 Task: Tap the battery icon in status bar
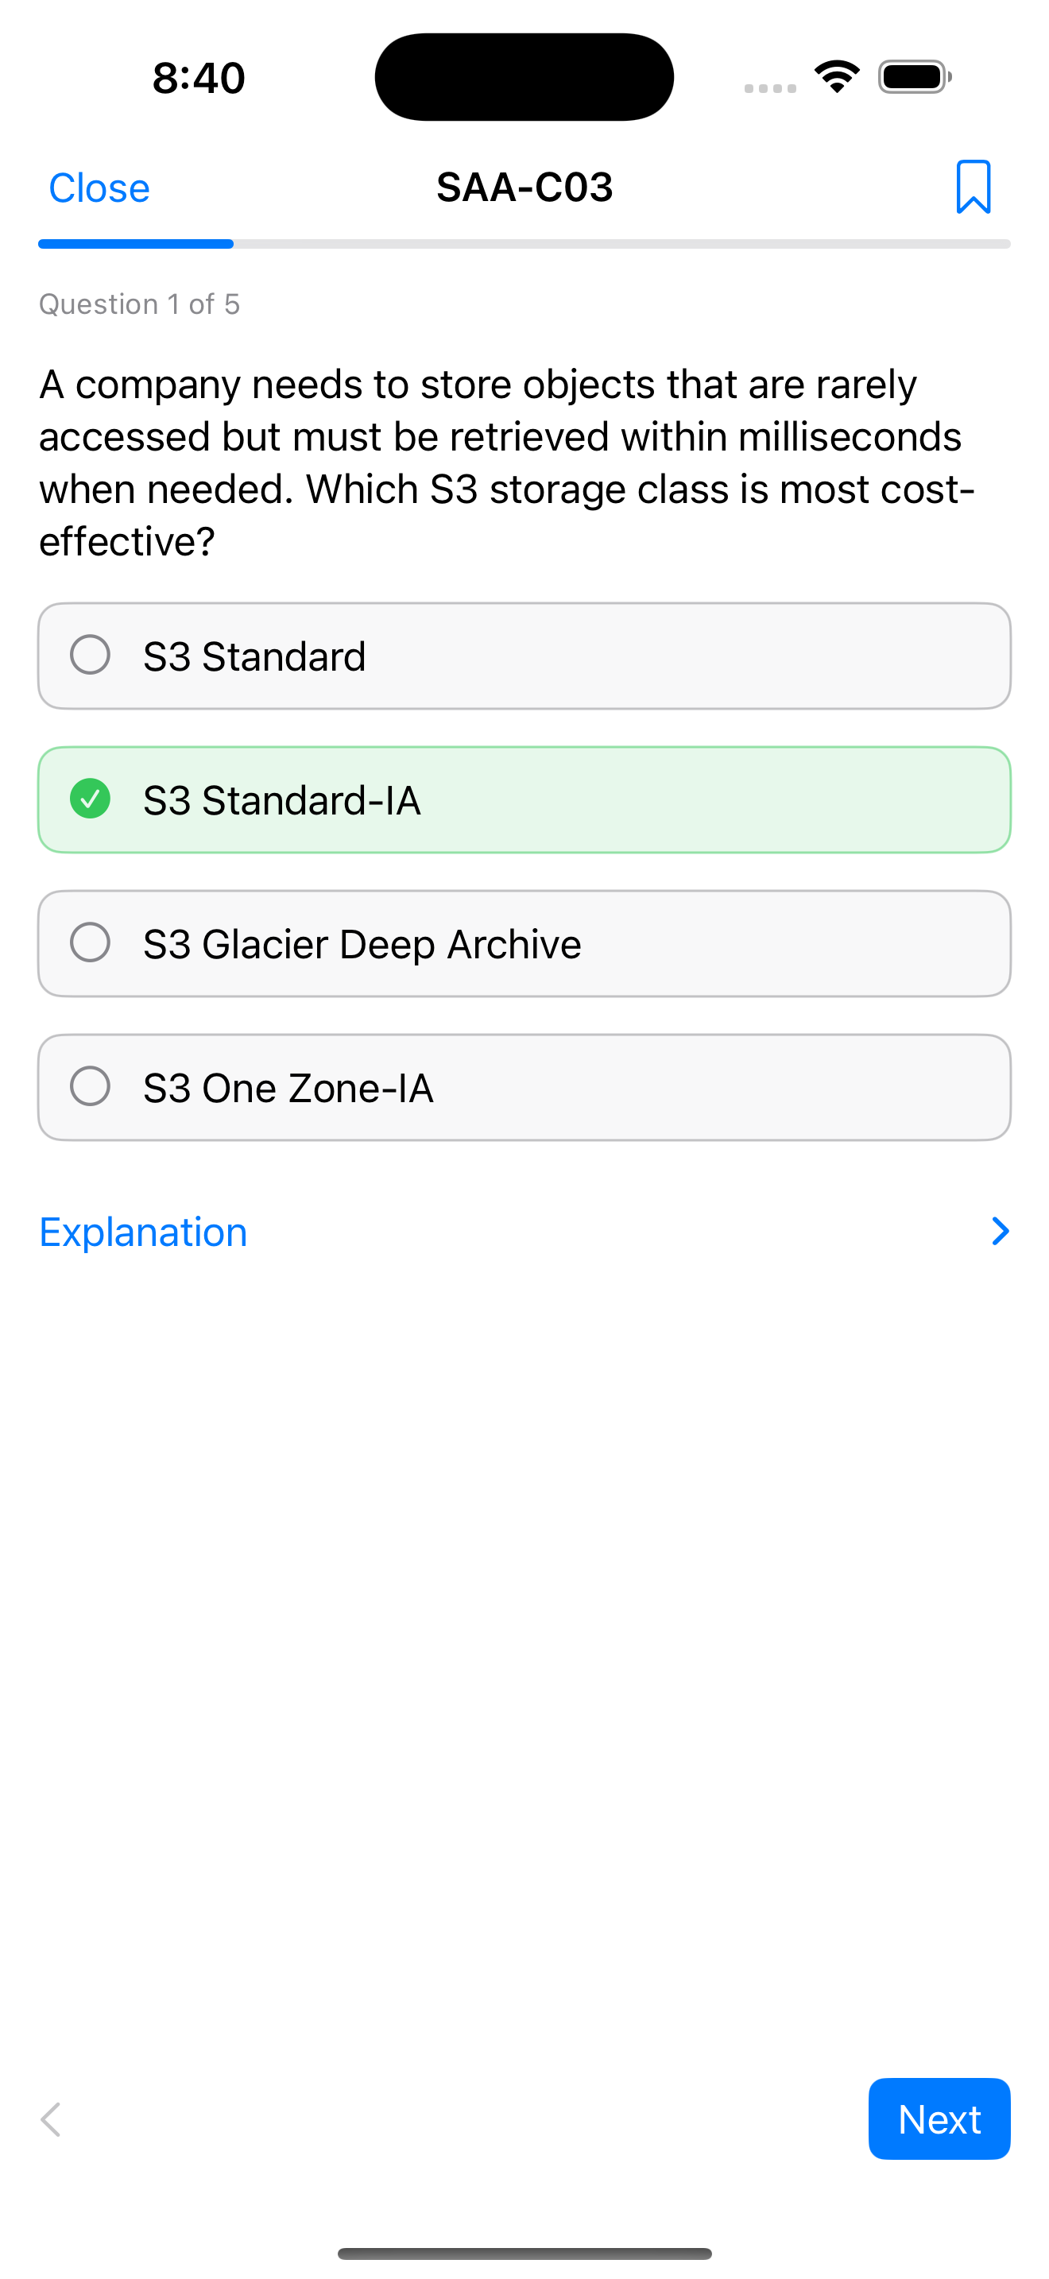pyautogui.click(x=915, y=77)
